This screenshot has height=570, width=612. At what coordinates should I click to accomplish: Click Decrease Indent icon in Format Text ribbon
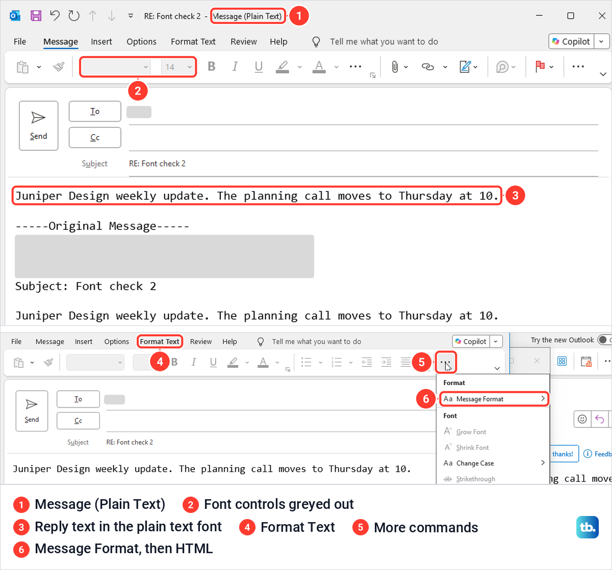click(x=367, y=362)
